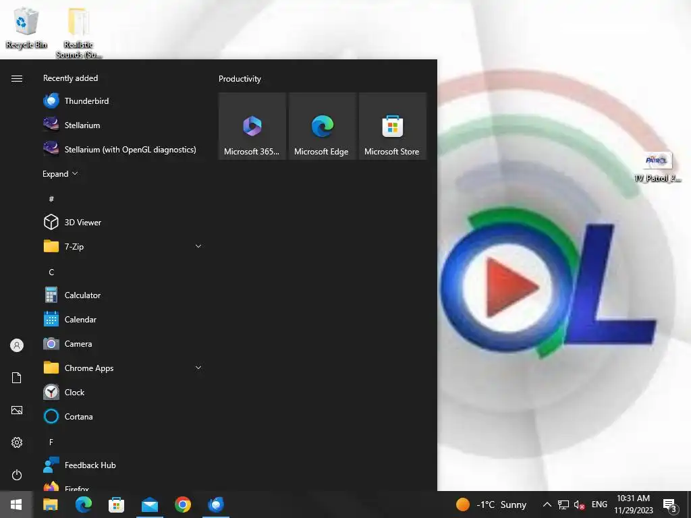Click the F letter header

pos(51,442)
